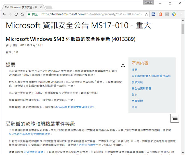Click the anchor icon beside 提要 heading
Screen dimensions: 185x155
click(x=123, y=65)
